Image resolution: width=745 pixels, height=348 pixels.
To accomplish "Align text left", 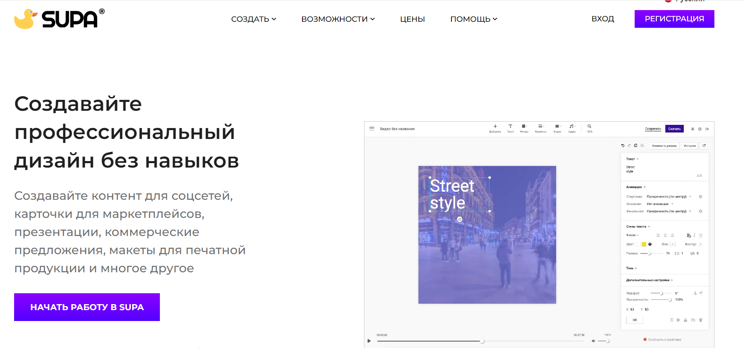I will (x=658, y=235).
